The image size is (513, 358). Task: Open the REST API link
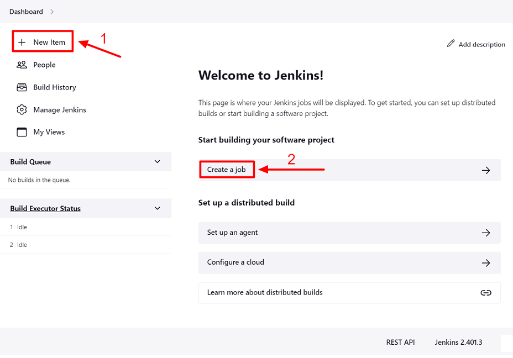coord(400,342)
